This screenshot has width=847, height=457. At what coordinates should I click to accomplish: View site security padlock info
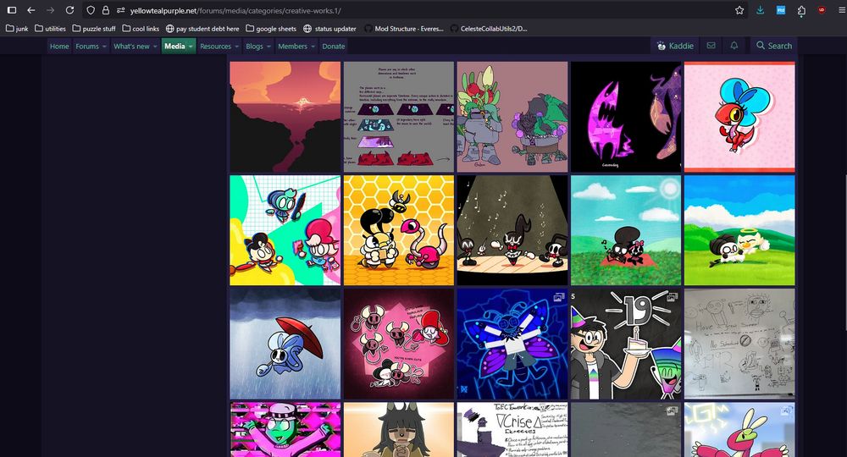pos(106,10)
